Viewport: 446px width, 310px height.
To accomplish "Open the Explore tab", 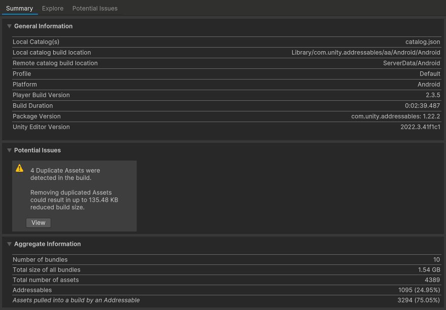I will [53, 8].
